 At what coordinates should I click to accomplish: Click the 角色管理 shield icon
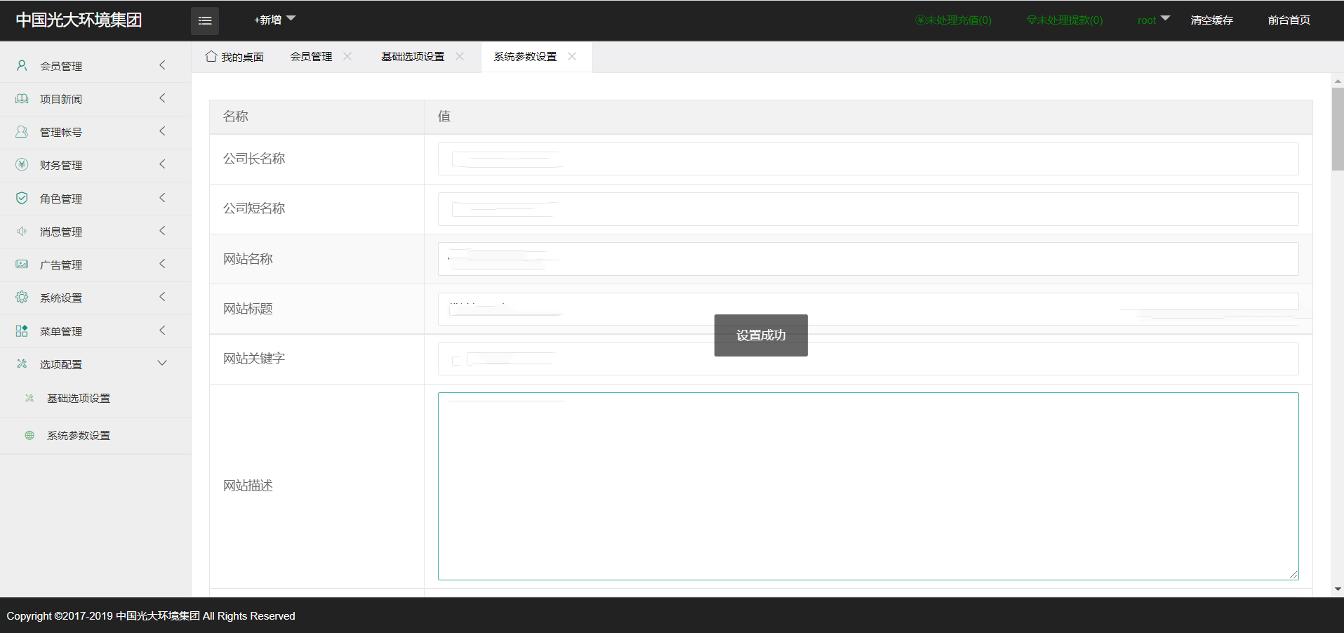pos(22,199)
